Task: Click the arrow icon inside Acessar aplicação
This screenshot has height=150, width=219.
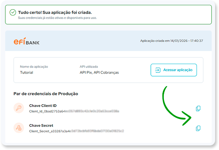Action: click(x=157, y=70)
